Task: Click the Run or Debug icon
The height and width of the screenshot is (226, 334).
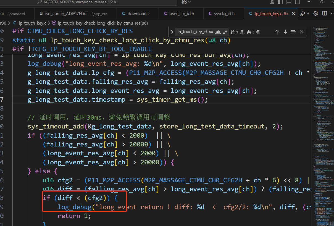Action: pos(303,13)
